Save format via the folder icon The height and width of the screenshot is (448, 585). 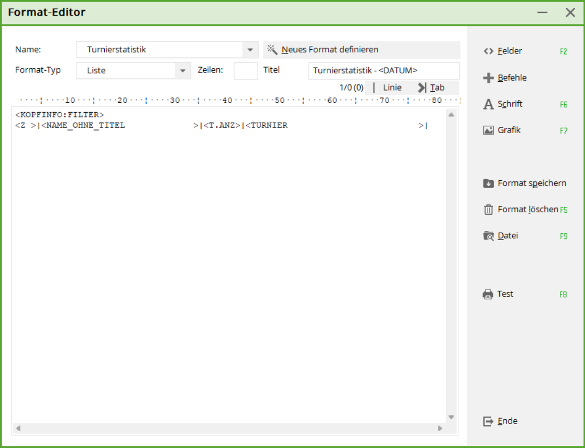(x=488, y=183)
